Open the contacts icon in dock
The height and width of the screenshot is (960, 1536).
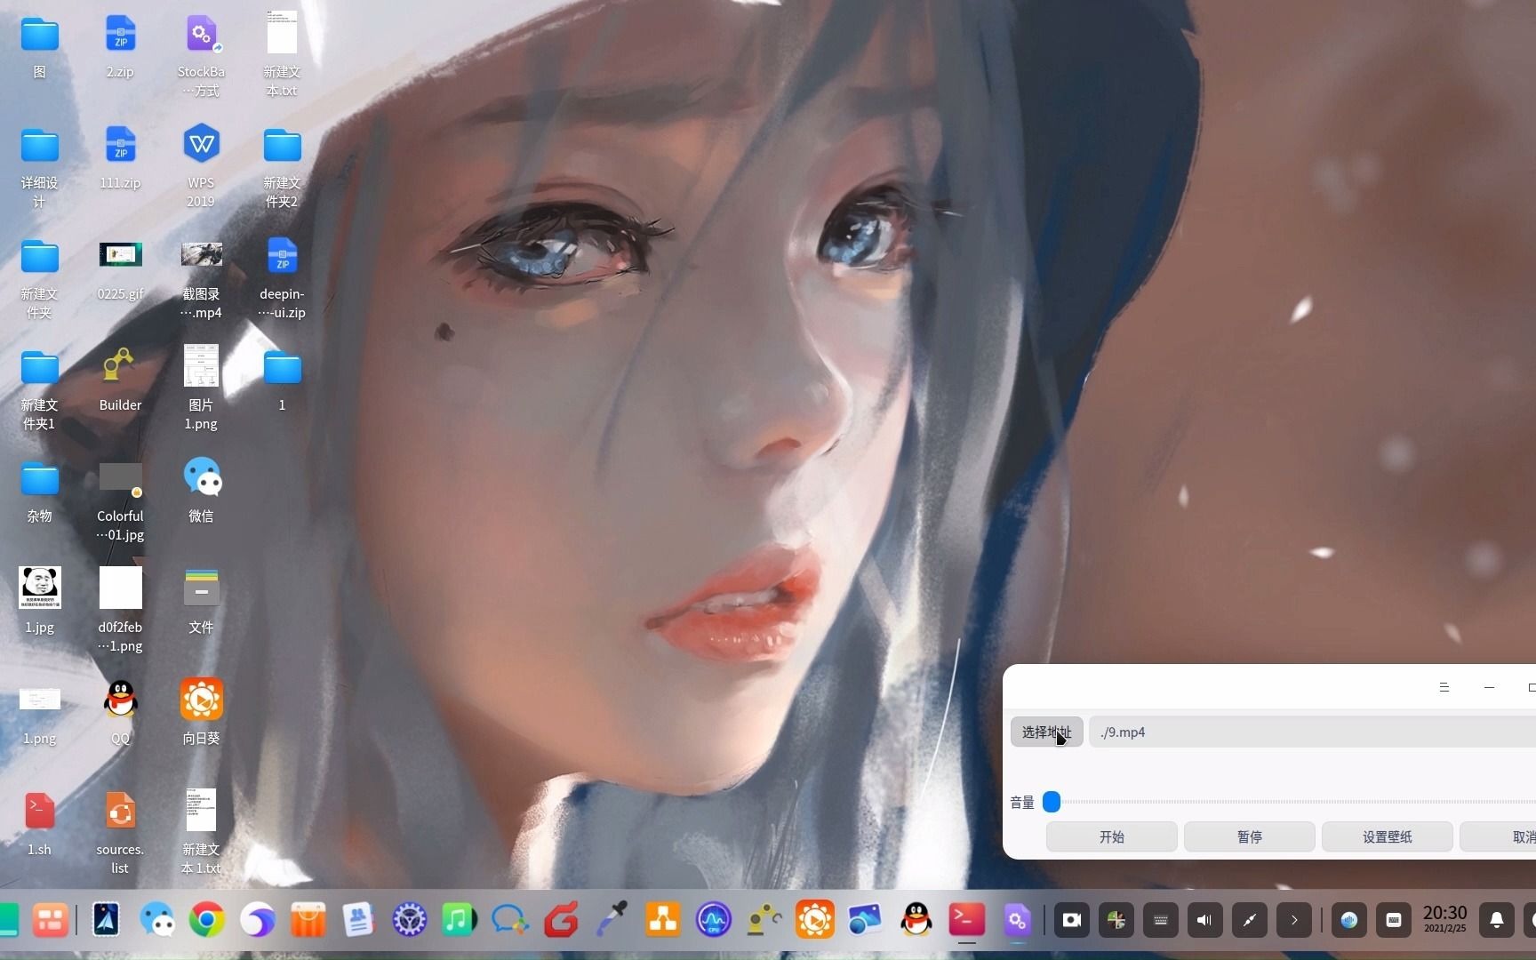[358, 920]
